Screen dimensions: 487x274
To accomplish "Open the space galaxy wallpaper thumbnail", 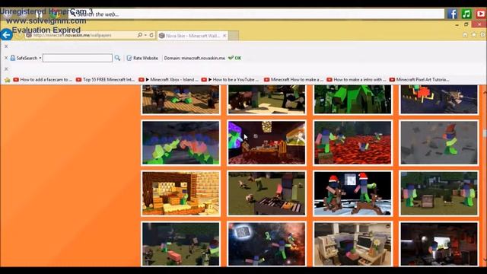I will point(266,244).
